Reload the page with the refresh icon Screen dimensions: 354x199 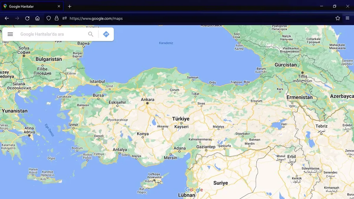coord(27,18)
